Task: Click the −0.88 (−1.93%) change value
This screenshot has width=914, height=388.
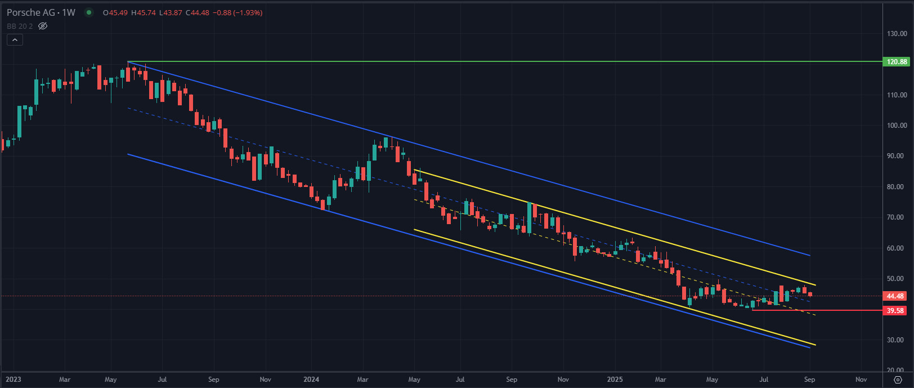Action: (238, 12)
